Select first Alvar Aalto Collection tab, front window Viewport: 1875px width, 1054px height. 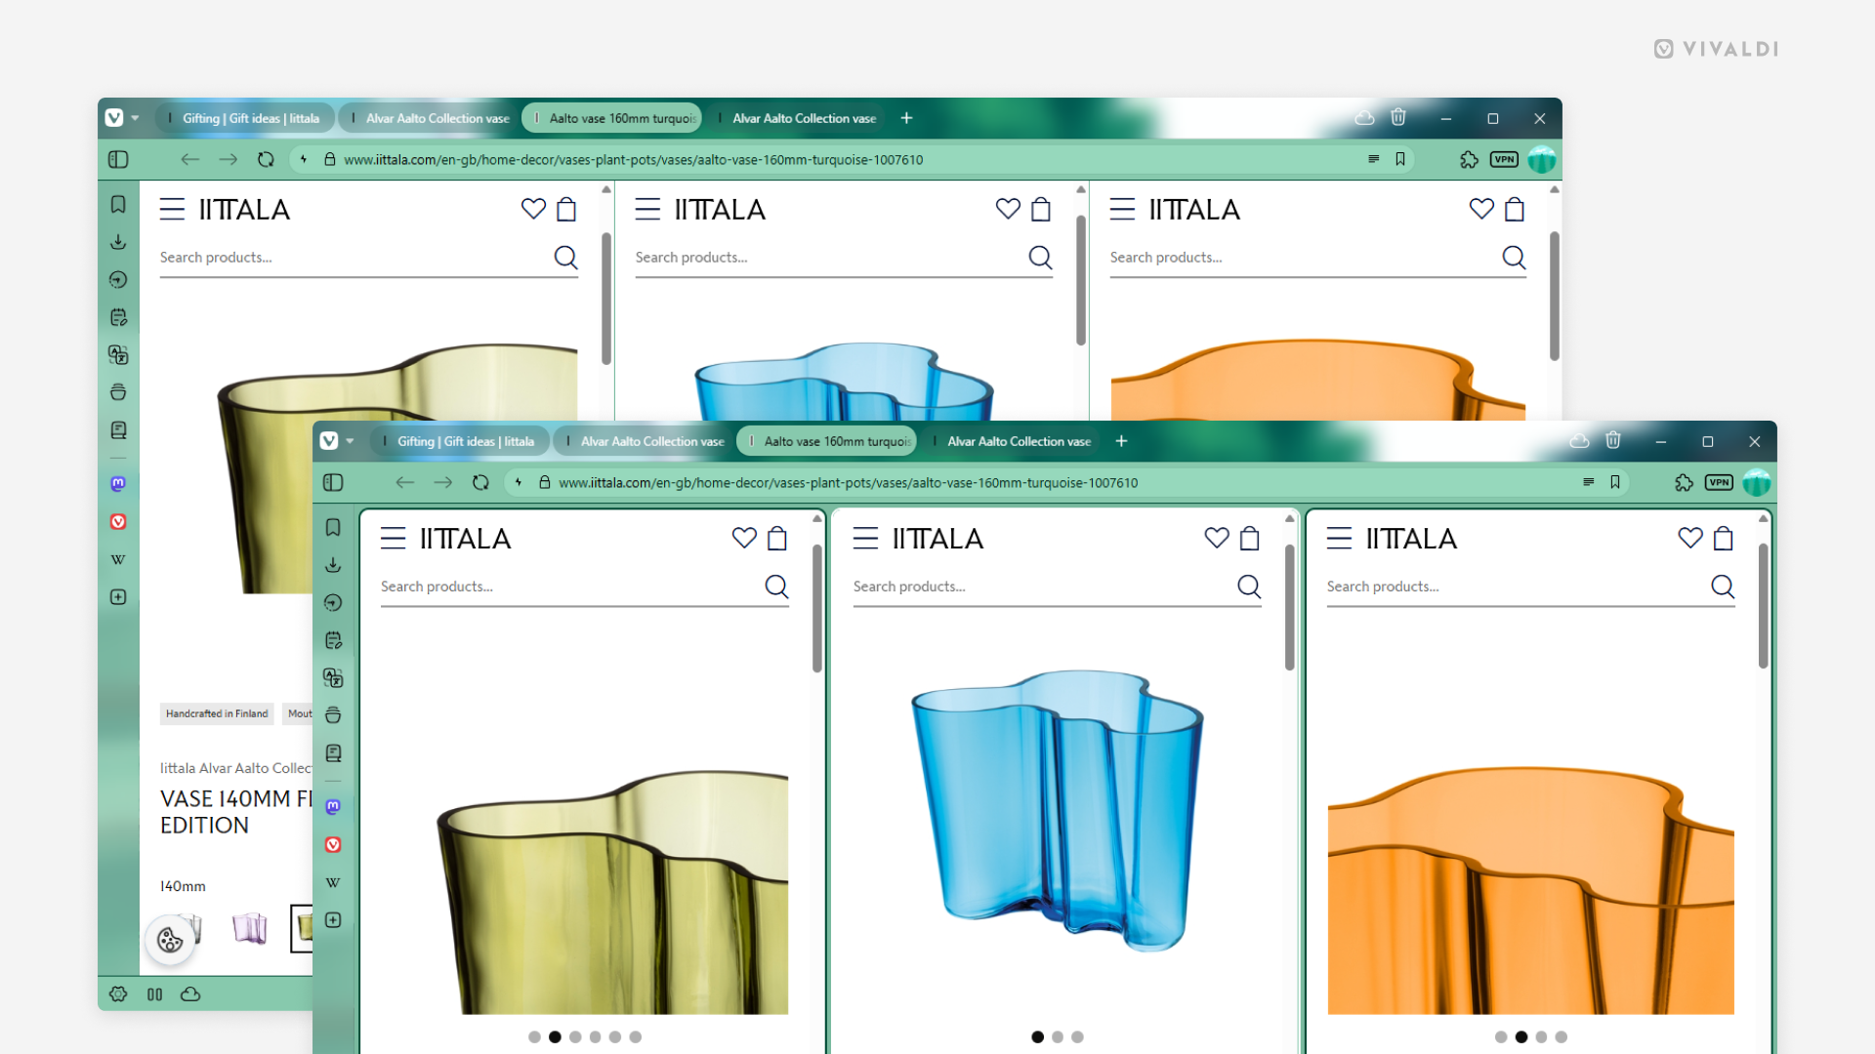[x=644, y=441]
